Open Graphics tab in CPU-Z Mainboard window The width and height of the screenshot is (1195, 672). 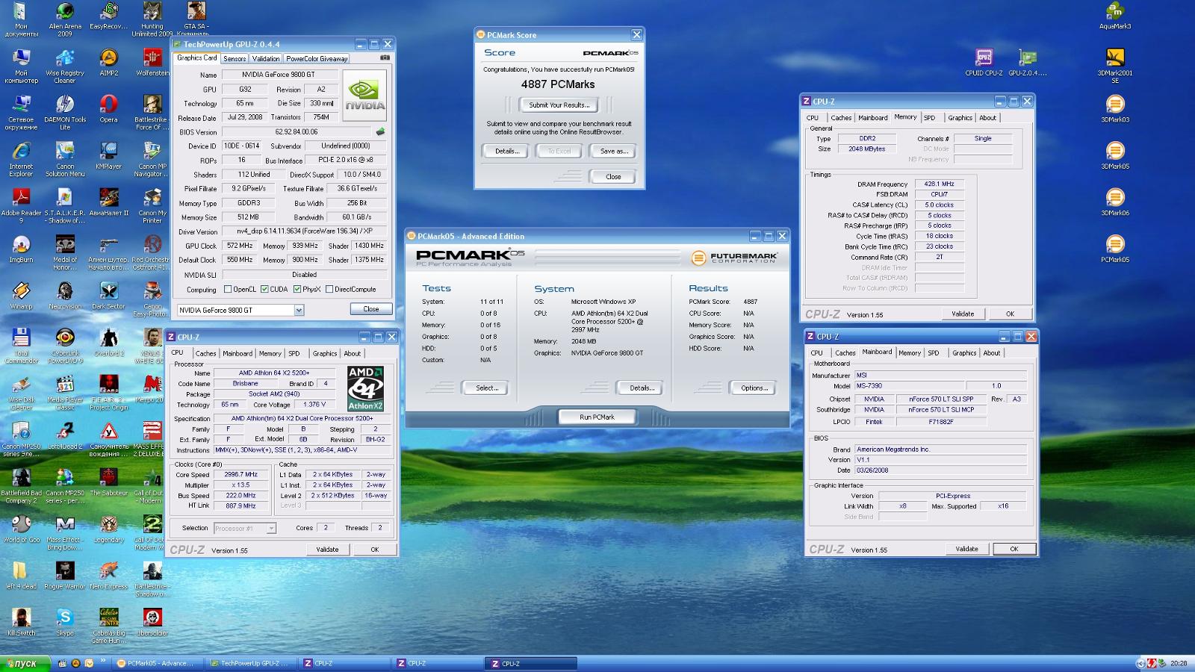(964, 353)
